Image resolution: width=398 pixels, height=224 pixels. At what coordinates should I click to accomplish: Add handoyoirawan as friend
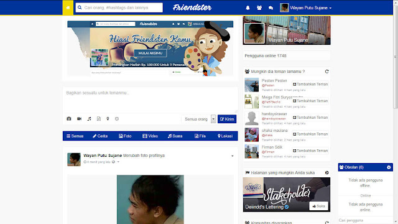pos(310,118)
